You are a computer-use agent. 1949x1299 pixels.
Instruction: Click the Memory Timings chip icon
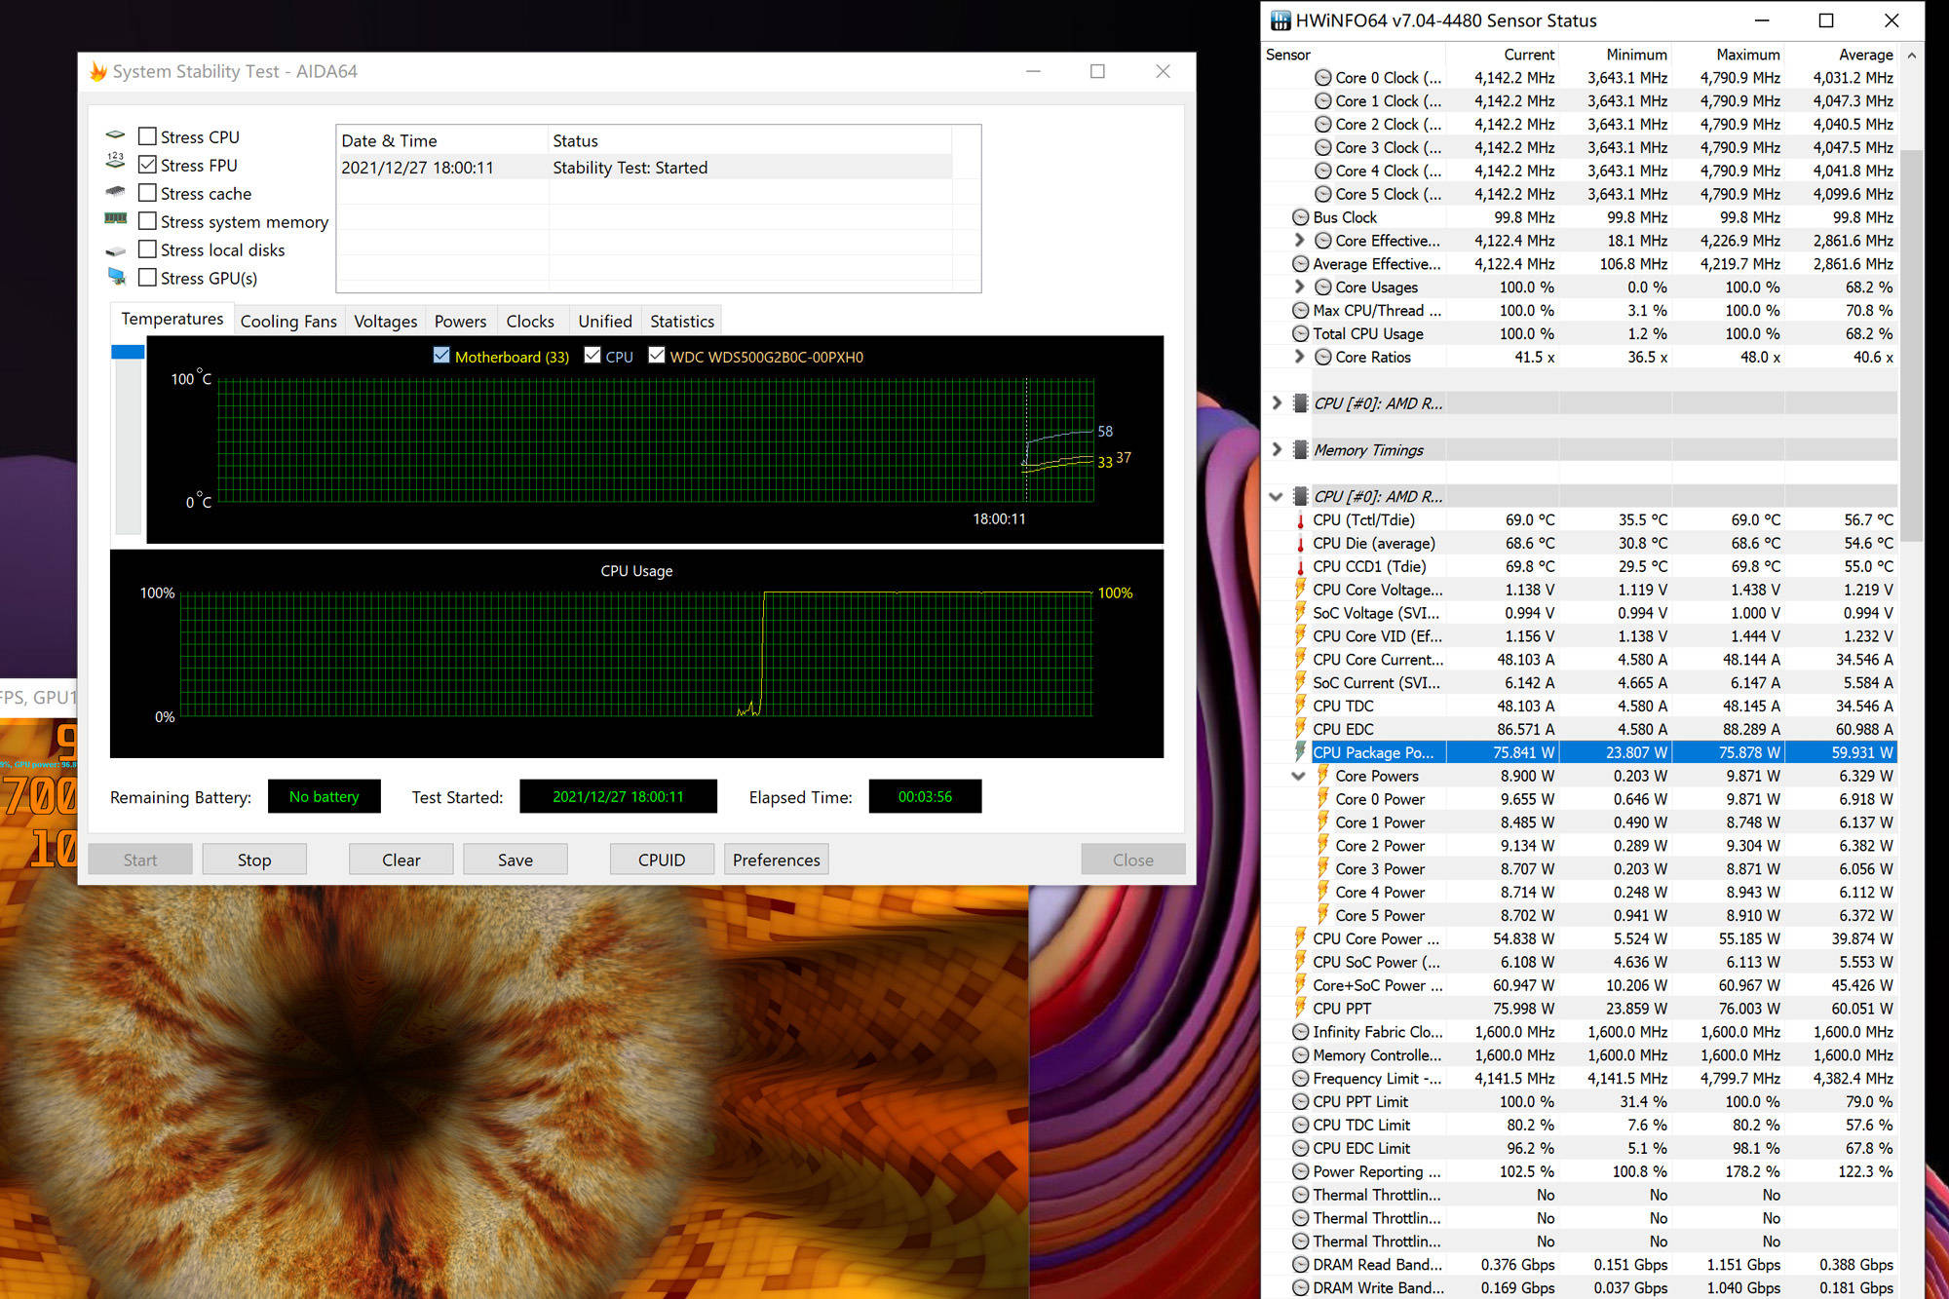[x=1300, y=449]
